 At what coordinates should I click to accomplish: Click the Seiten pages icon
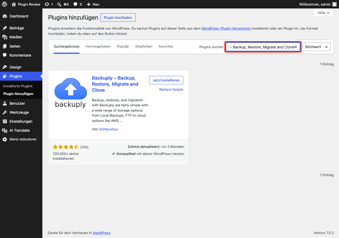5,46
